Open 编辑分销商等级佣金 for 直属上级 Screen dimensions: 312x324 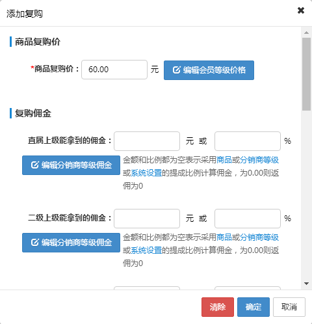coord(71,165)
